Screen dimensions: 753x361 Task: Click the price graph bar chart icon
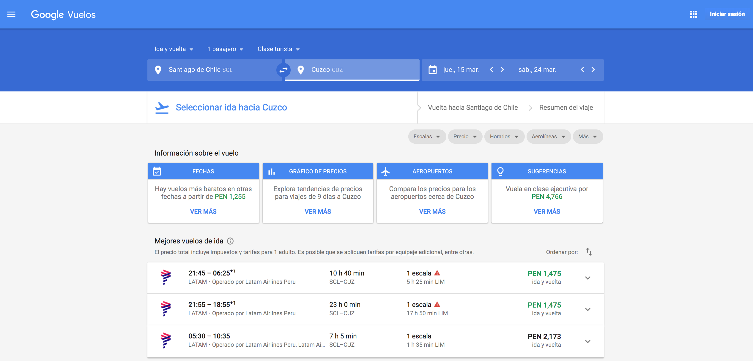tap(272, 172)
